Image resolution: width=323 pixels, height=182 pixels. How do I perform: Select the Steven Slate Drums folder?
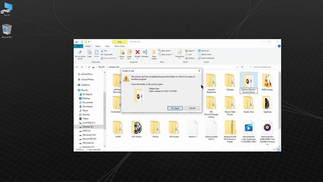pyautogui.click(x=230, y=106)
